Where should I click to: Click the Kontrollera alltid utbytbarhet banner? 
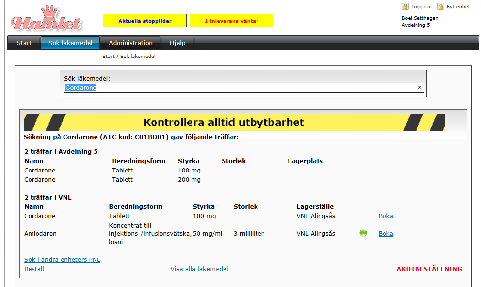click(x=234, y=122)
